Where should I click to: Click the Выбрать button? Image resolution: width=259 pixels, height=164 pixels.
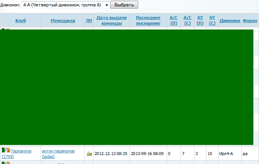[x=124, y=5]
